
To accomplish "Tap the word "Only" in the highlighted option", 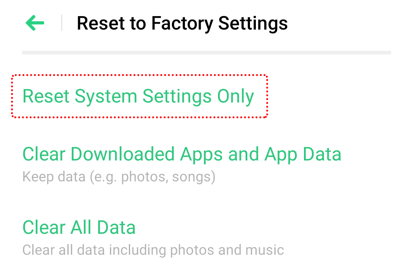I will pyautogui.click(x=236, y=97).
